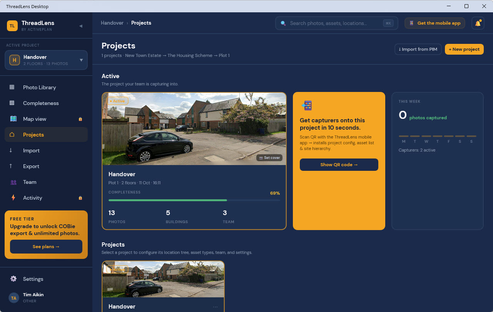Click the Projects home icon
This screenshot has width=493, height=312.
tap(12, 135)
